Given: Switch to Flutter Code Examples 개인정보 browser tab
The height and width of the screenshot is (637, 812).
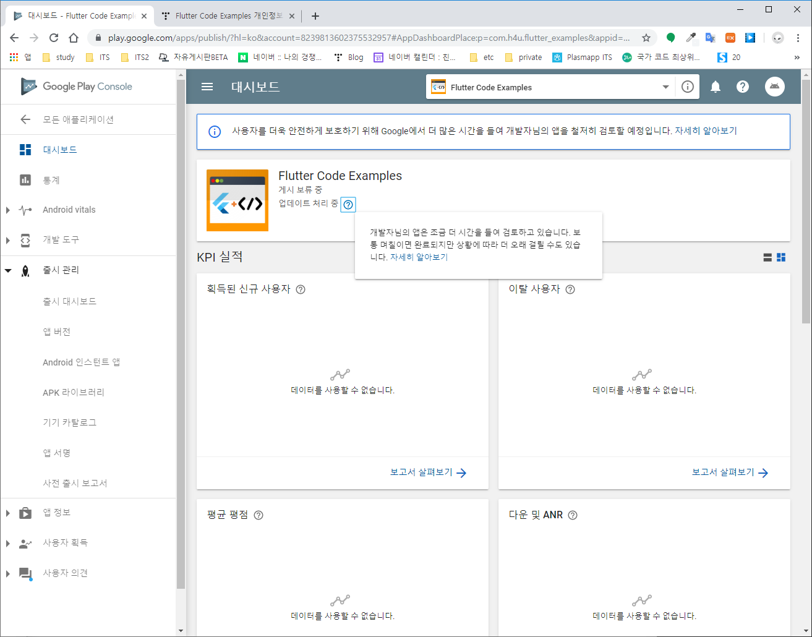Looking at the screenshot, I should (228, 16).
